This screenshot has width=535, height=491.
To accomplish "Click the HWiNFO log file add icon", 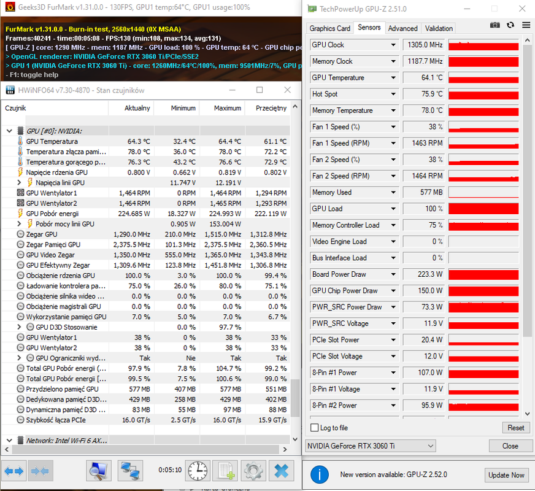I will tap(226, 471).
